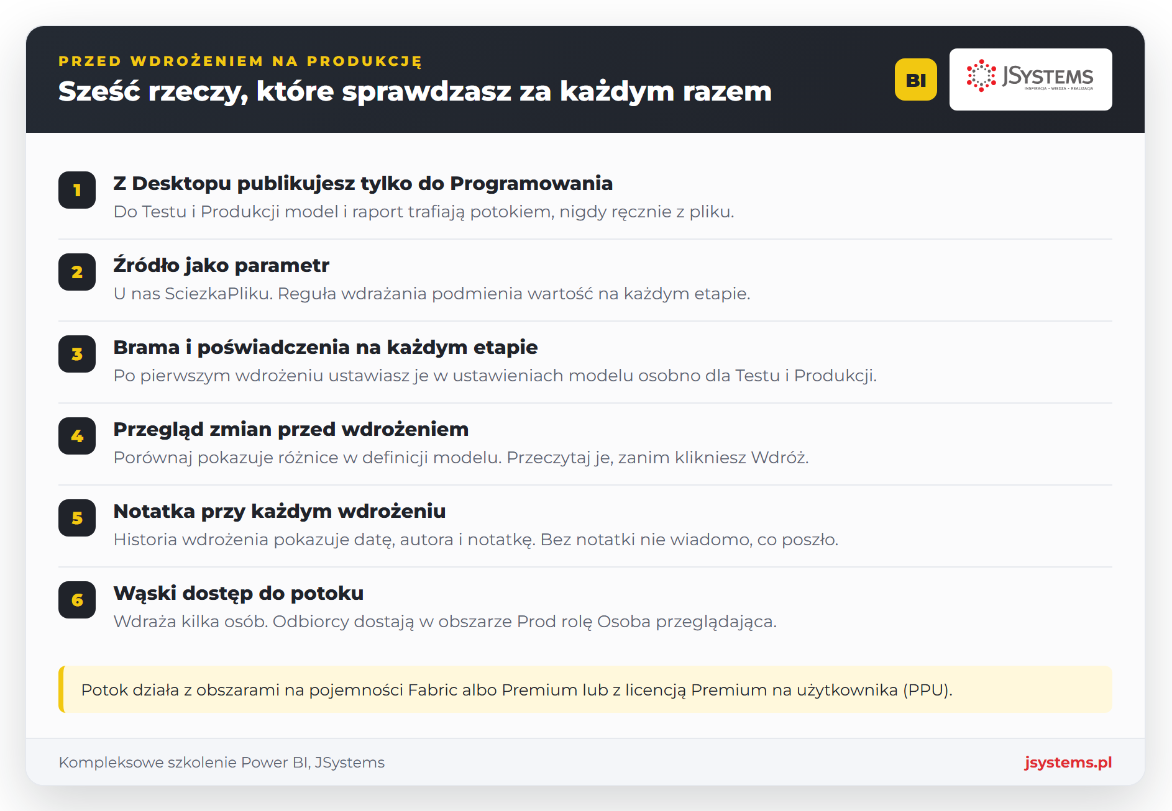Click the number 2 badge
The width and height of the screenshot is (1172, 811).
pos(77,272)
